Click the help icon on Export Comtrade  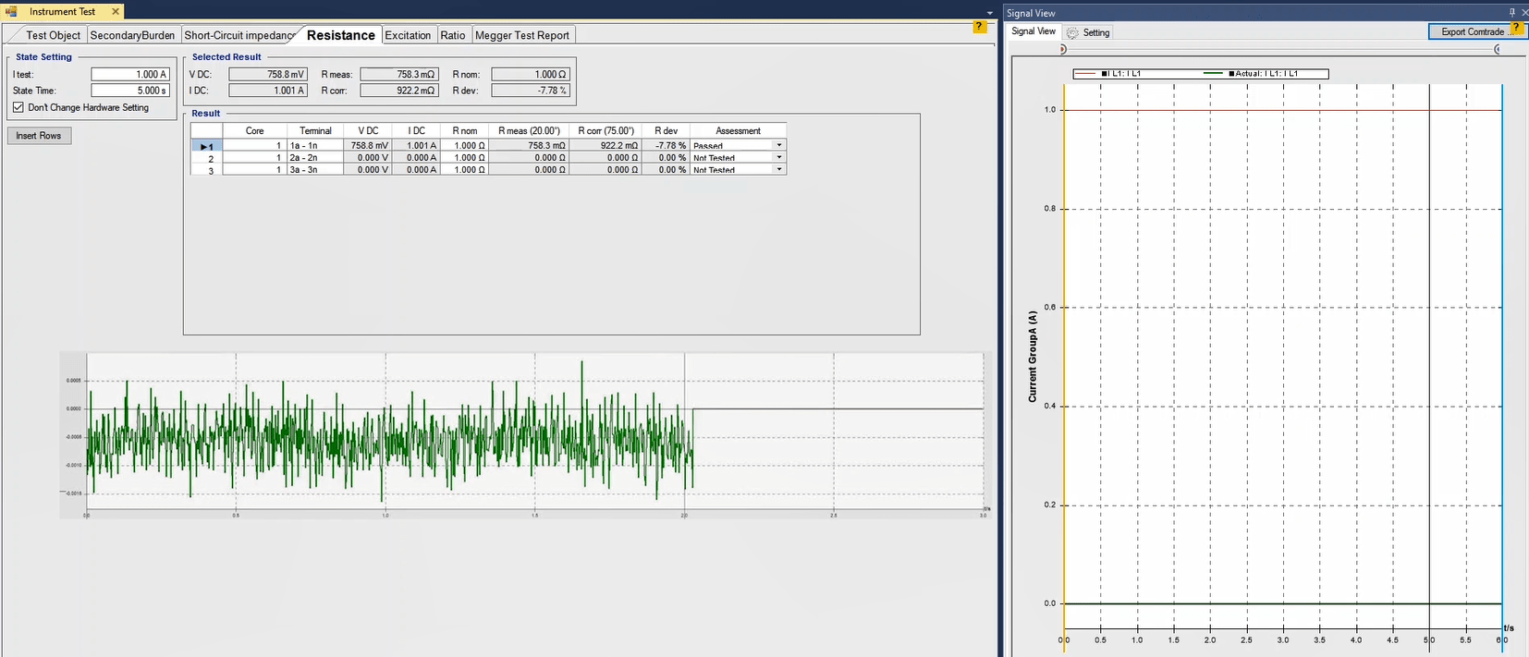click(1517, 28)
